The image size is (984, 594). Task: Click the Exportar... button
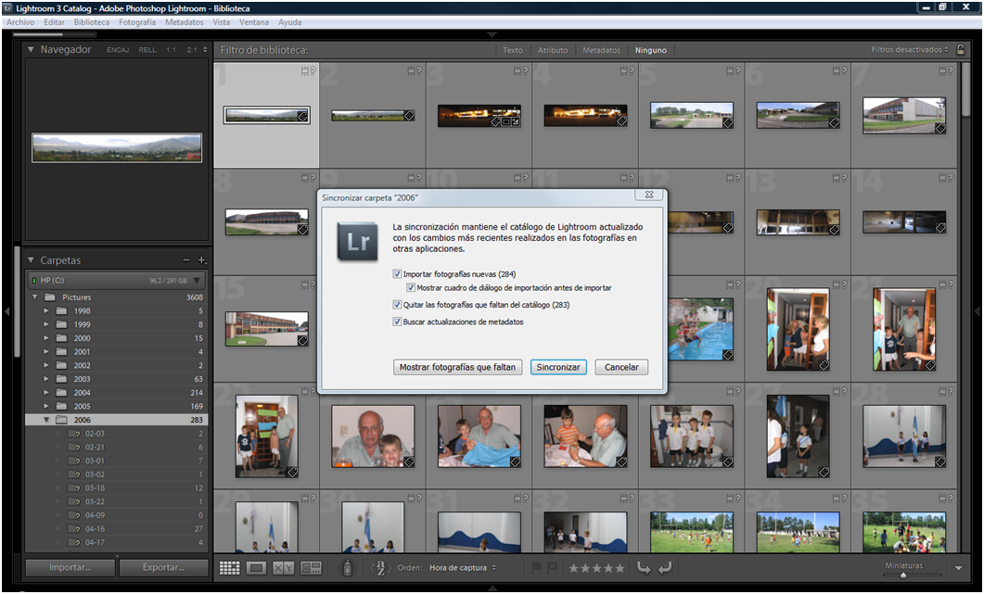coord(163,567)
